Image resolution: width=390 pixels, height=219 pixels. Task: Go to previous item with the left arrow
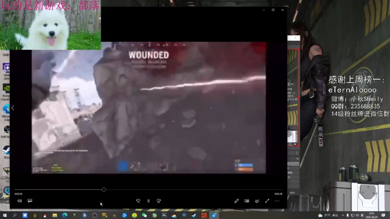(x=13, y=108)
